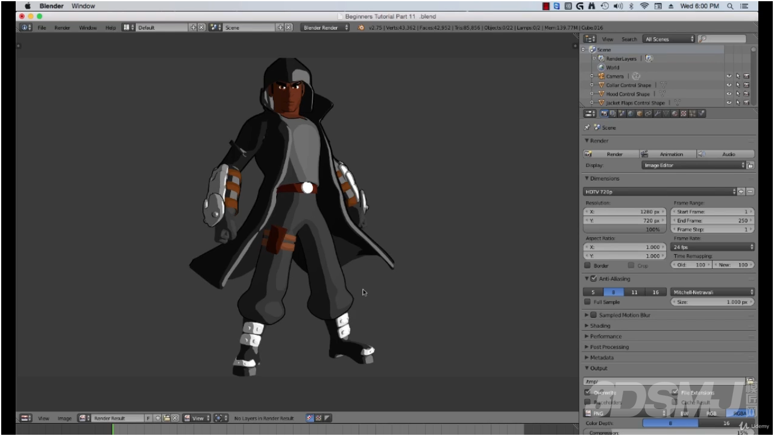This screenshot has height=436, width=774.
Task: Open the Particles properties icon
Action: tap(693, 114)
